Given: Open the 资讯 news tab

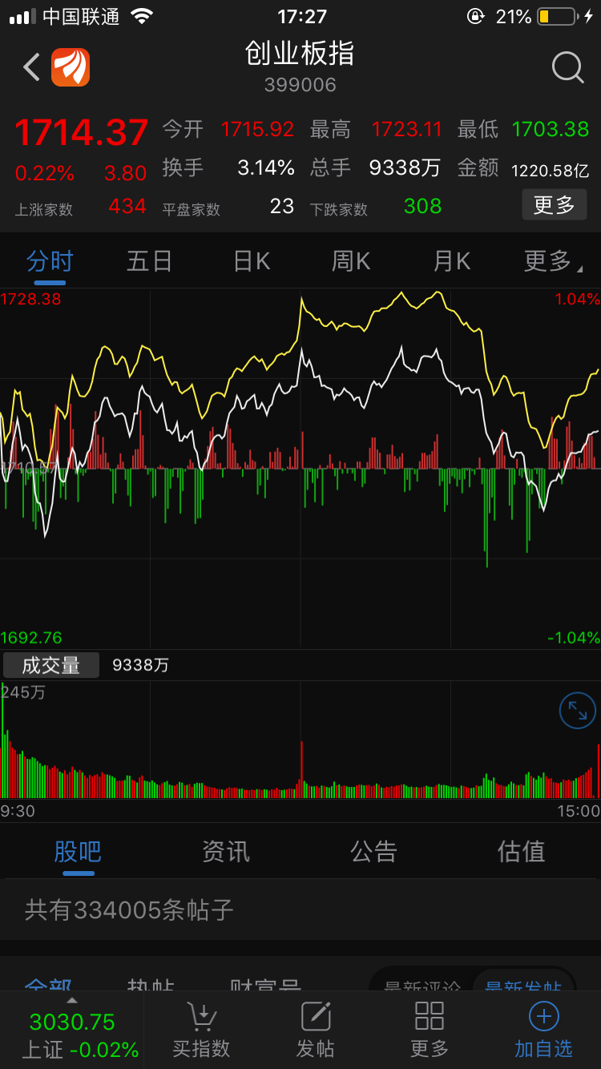Looking at the screenshot, I should coord(226,851).
